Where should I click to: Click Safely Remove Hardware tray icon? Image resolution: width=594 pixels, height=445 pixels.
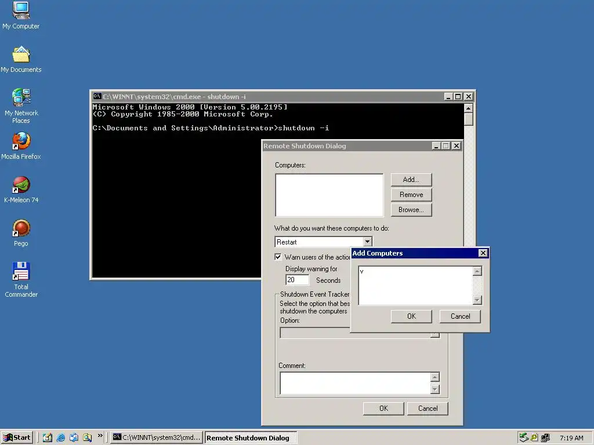click(524, 437)
